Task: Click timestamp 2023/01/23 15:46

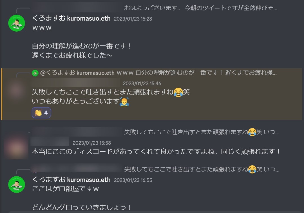Action: click(142, 84)
